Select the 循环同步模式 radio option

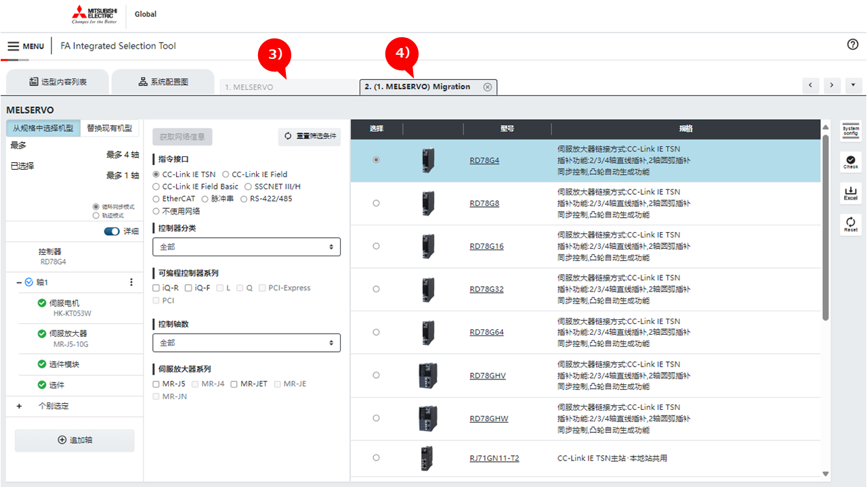pyautogui.click(x=96, y=207)
